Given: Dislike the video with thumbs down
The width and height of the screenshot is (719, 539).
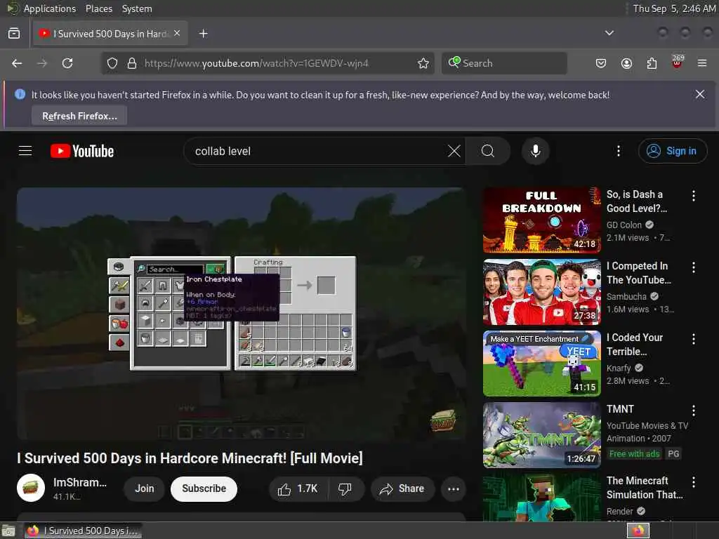Looking at the screenshot, I should coord(345,489).
